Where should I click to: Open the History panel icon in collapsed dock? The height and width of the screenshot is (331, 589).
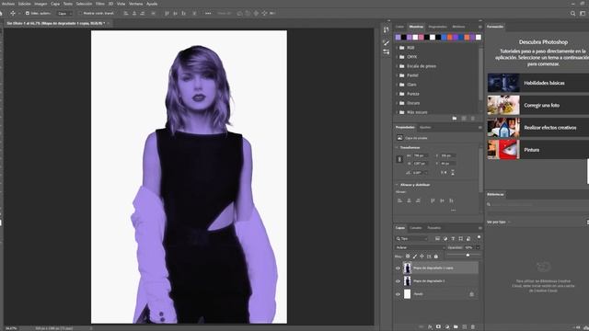[x=387, y=29]
